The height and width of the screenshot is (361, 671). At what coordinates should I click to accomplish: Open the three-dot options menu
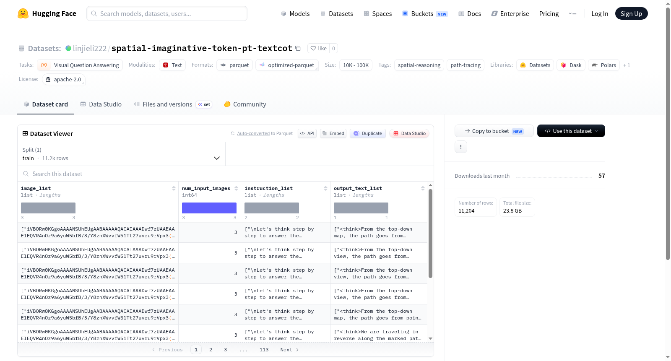(x=461, y=147)
